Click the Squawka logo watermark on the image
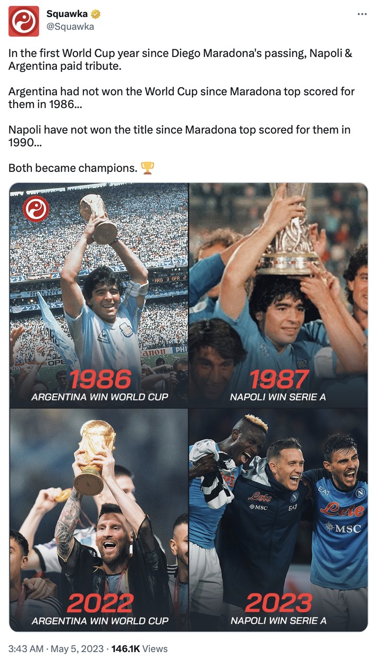Image resolution: width=372 pixels, height=661 pixels. [x=36, y=209]
